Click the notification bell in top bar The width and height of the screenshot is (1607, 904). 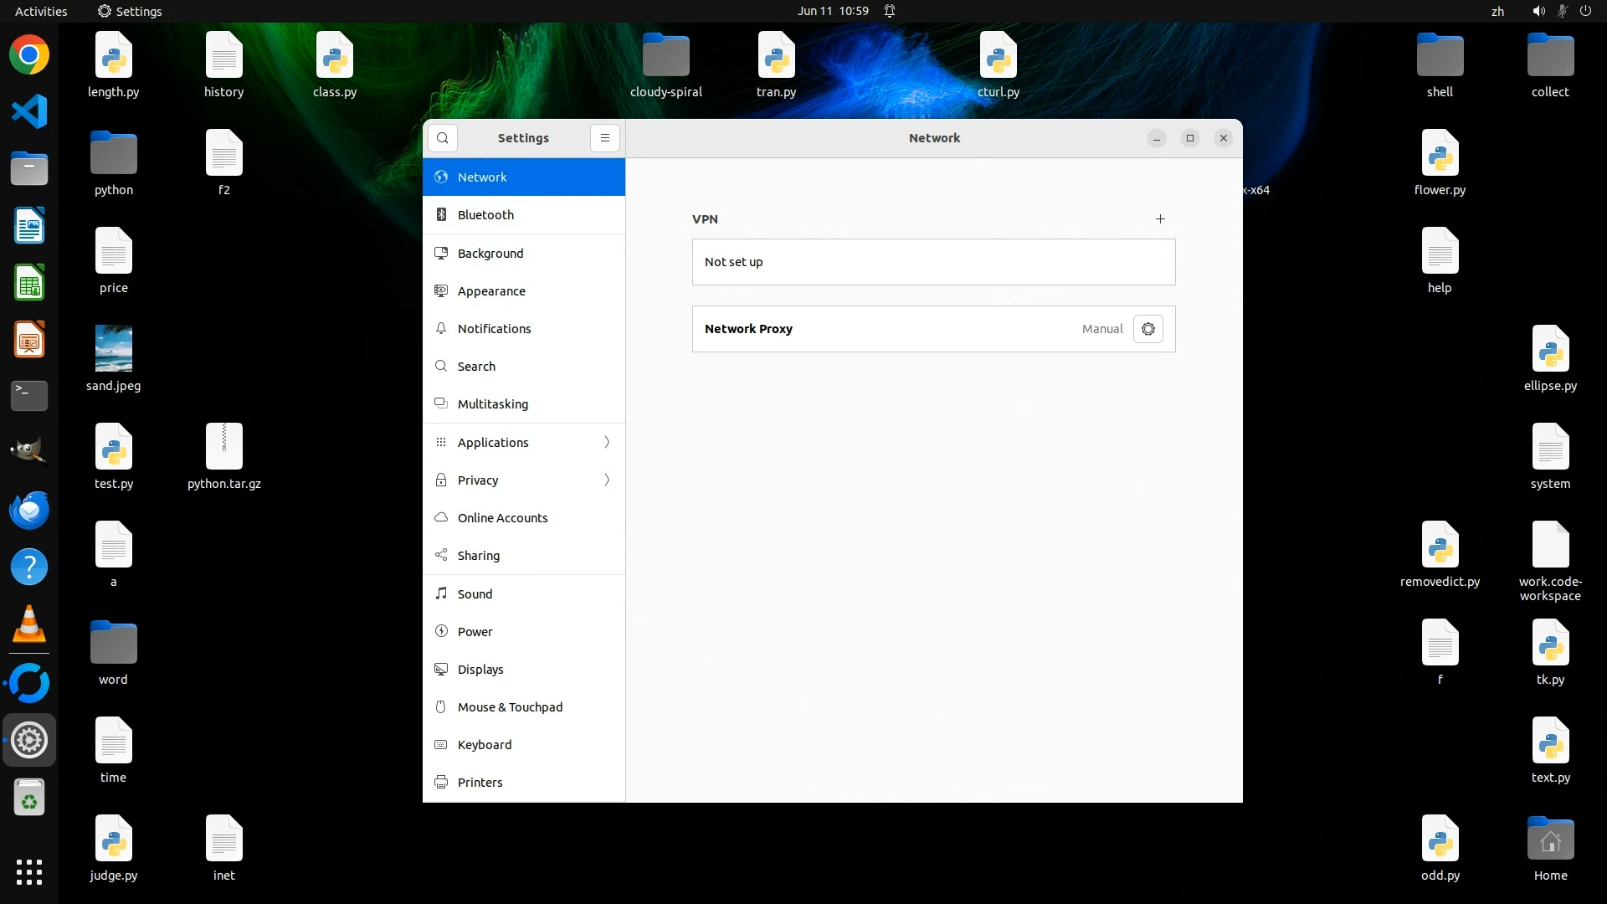click(890, 11)
